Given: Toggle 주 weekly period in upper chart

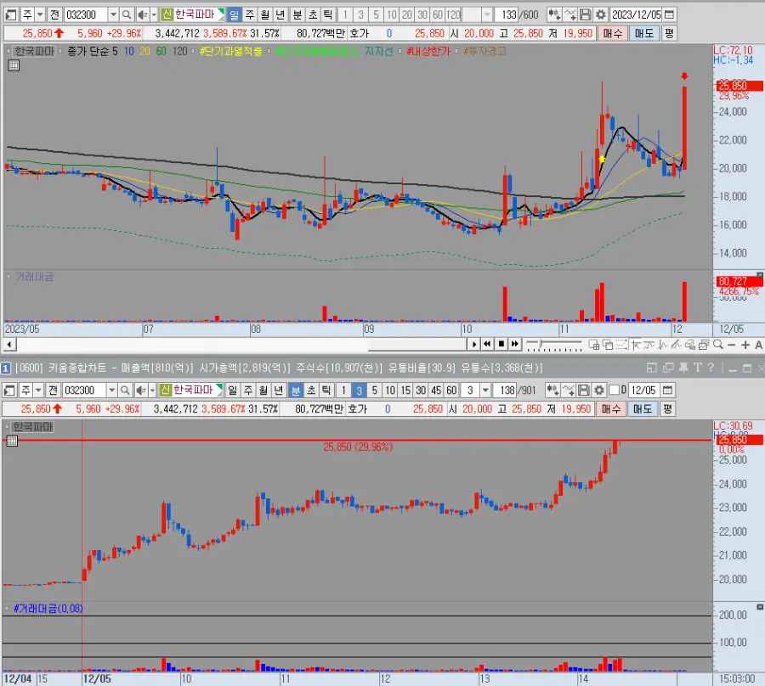Looking at the screenshot, I should point(249,14).
